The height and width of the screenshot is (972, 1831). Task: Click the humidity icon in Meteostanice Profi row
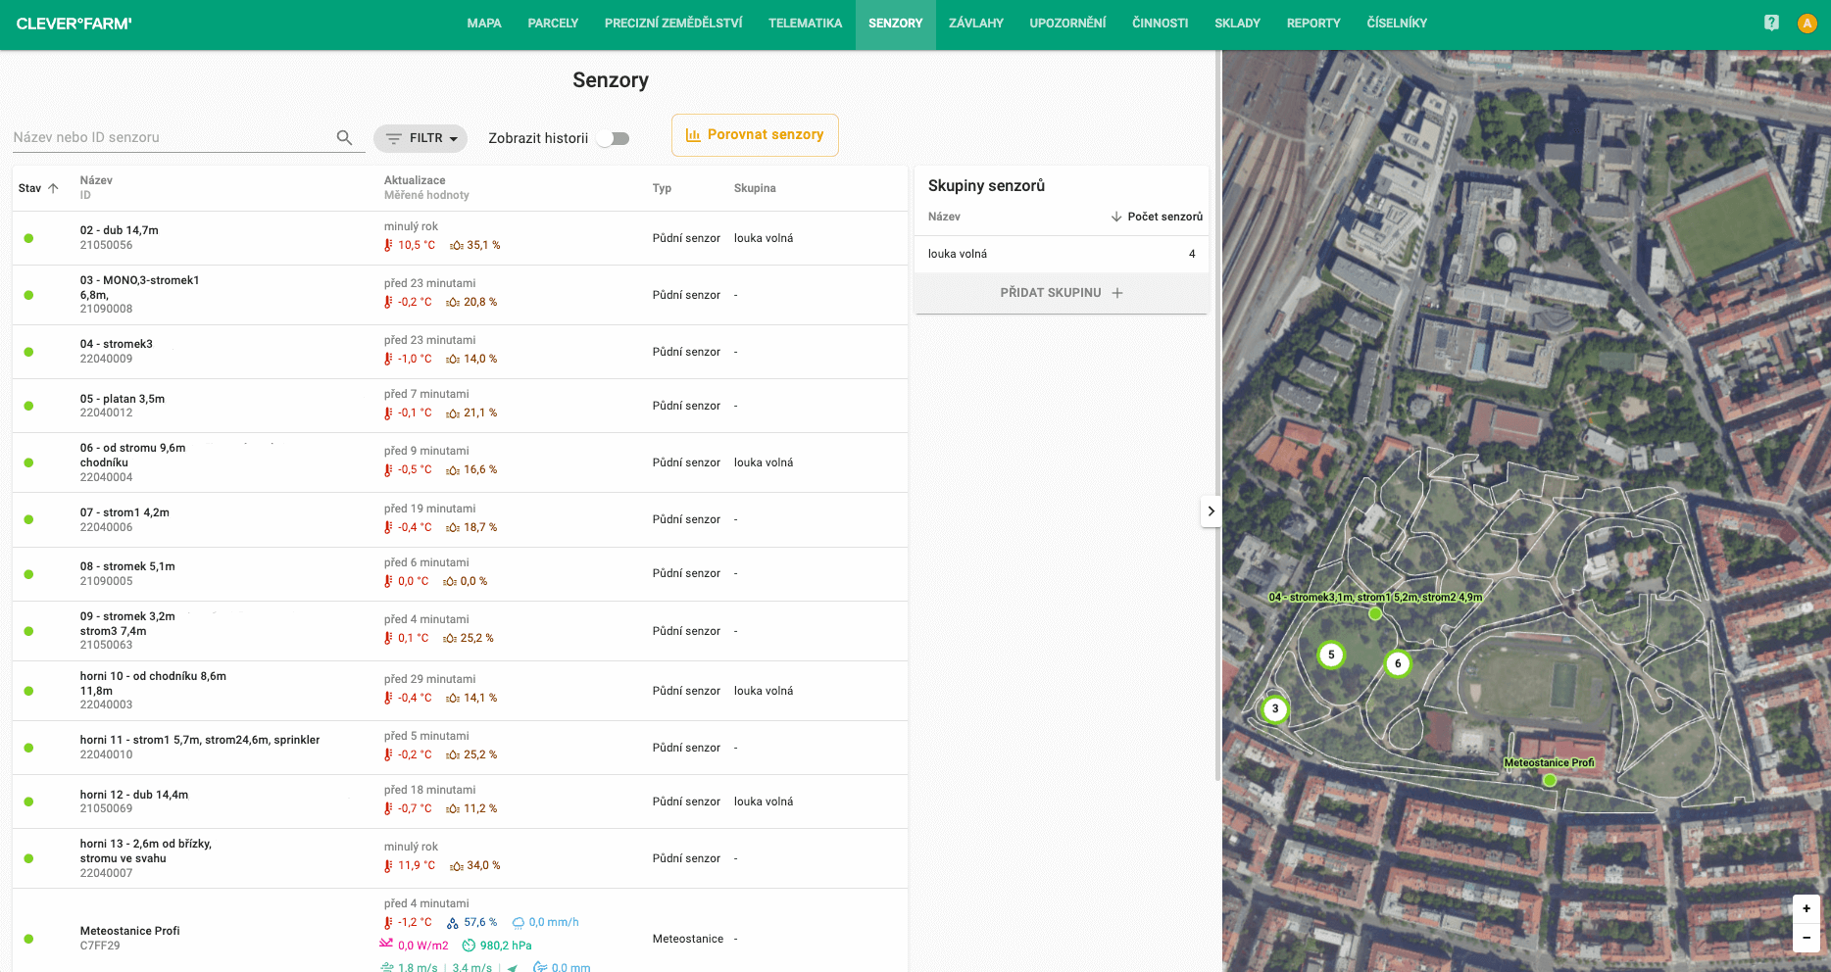pyautogui.click(x=453, y=922)
